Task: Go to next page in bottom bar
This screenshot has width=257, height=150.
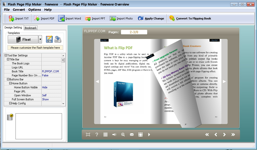Action: pos(224,135)
